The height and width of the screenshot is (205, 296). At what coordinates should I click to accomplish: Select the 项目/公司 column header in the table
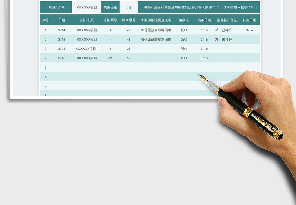coord(87,20)
